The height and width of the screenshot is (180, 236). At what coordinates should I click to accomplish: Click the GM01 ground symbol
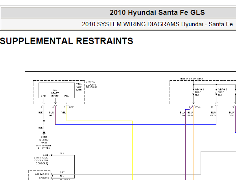[44, 133]
